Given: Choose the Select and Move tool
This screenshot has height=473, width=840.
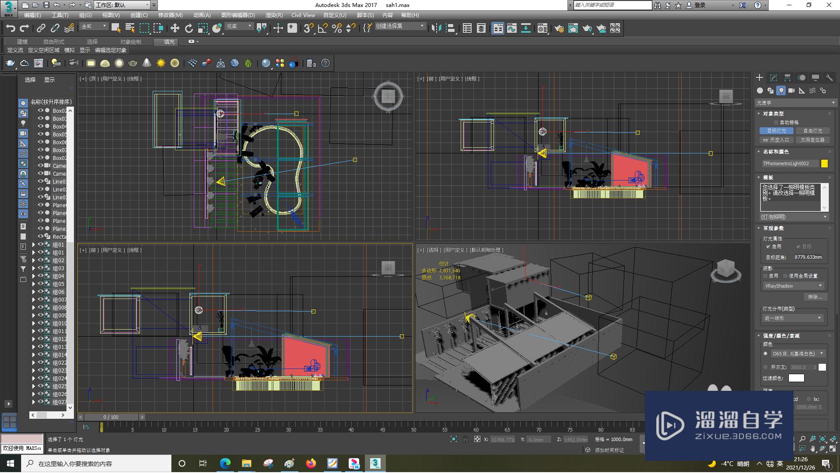Looking at the screenshot, I should click(x=175, y=28).
